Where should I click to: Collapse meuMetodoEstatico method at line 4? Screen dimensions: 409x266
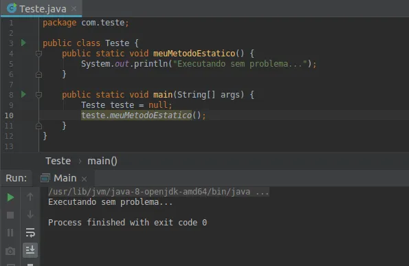(x=38, y=54)
